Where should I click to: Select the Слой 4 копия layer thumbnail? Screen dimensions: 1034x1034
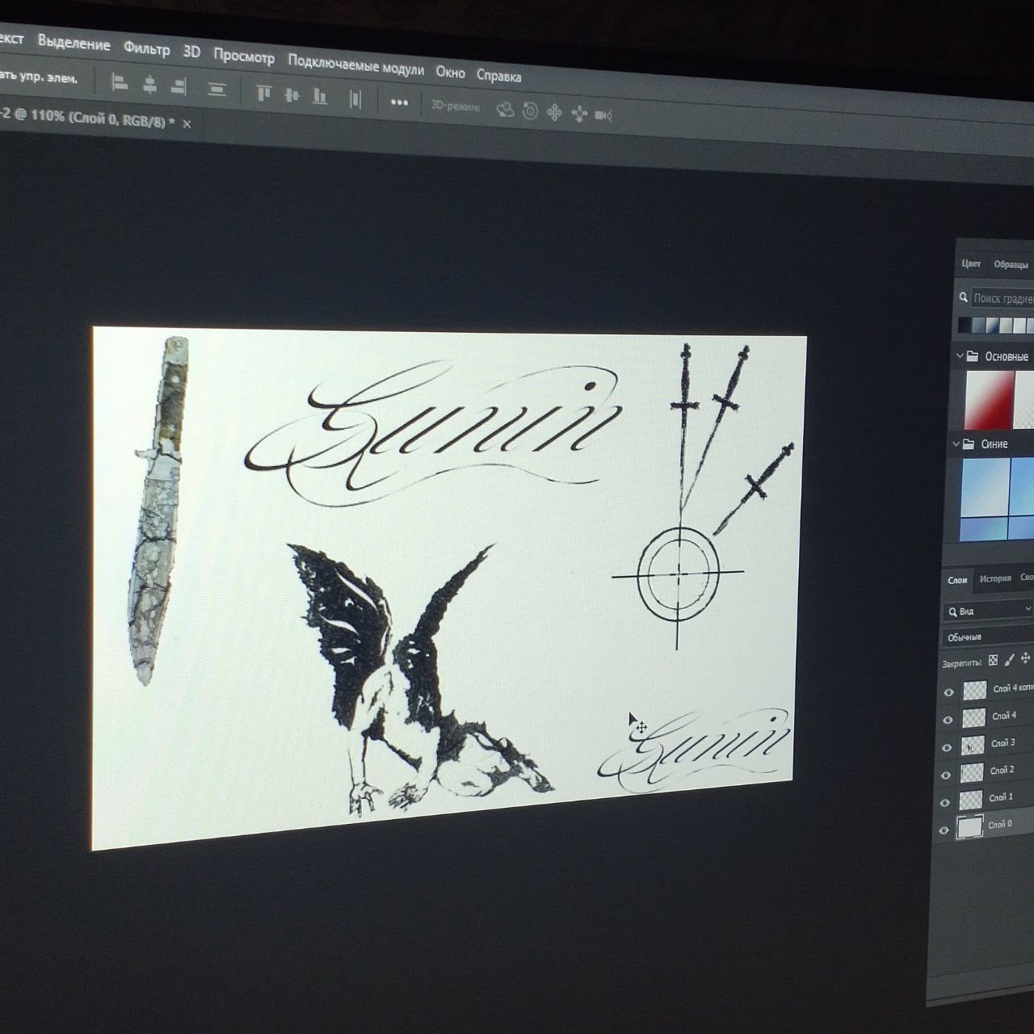(x=975, y=689)
